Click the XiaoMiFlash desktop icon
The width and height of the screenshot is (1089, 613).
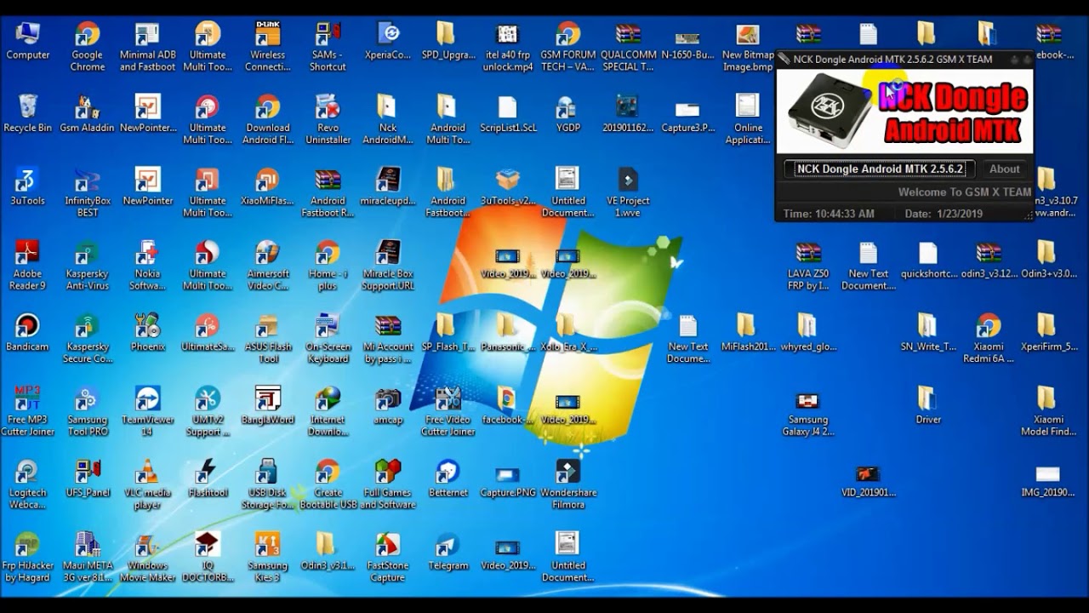[268, 187]
